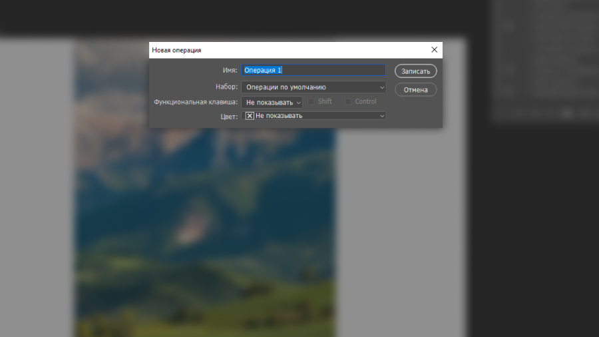
Task: Click the chevron at right of Цвет field
Action: click(x=382, y=116)
